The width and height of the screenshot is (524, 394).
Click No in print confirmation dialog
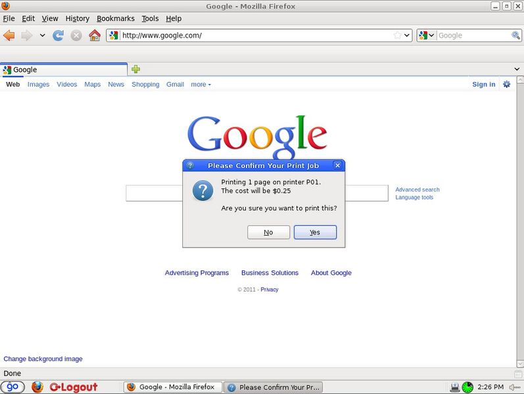[268, 232]
